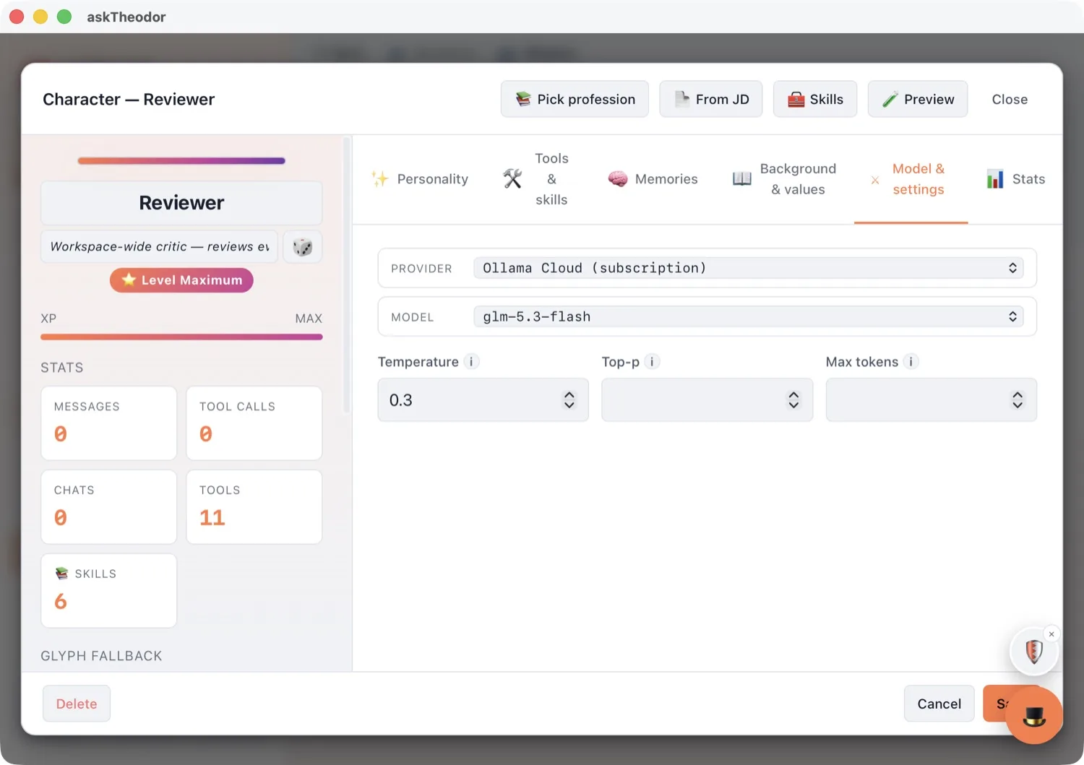Click the bar chart Stats icon
The width and height of the screenshot is (1084, 765).
click(x=995, y=179)
